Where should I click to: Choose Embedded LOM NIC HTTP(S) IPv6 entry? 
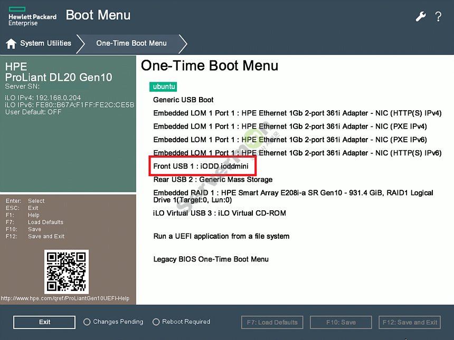pos(297,153)
